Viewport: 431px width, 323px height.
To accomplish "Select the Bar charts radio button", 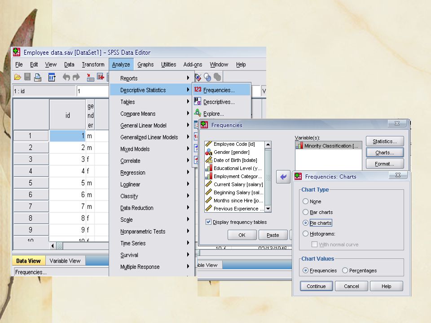I will pyautogui.click(x=305, y=212).
